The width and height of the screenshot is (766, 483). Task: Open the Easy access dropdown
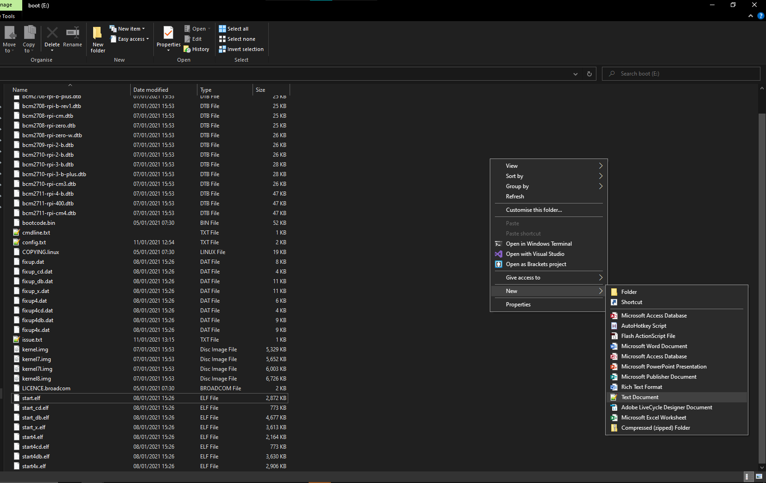(x=129, y=39)
